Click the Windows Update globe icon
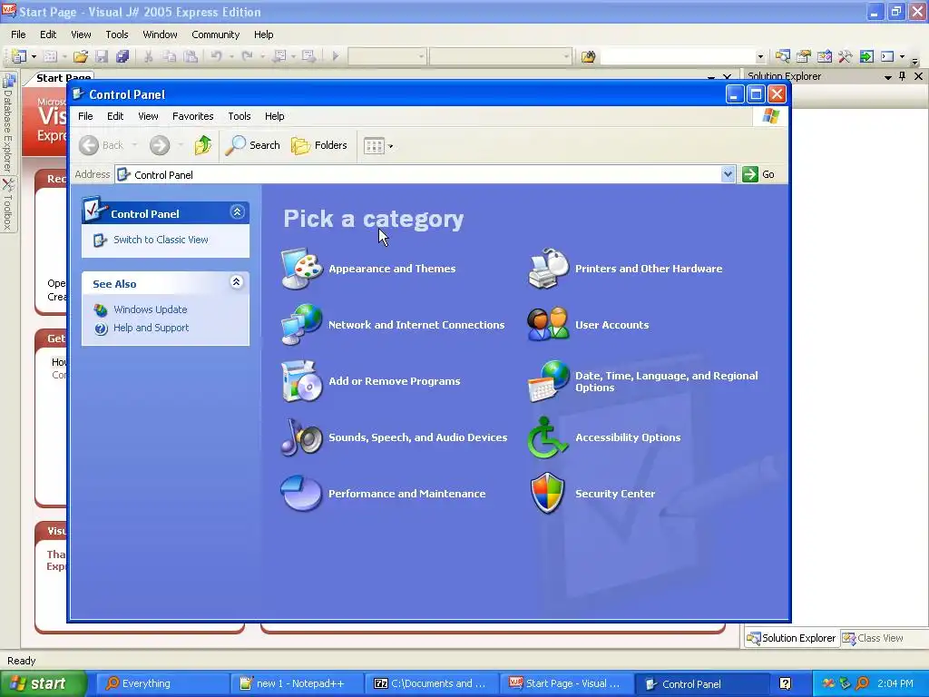This screenshot has width=929, height=697. tap(101, 309)
